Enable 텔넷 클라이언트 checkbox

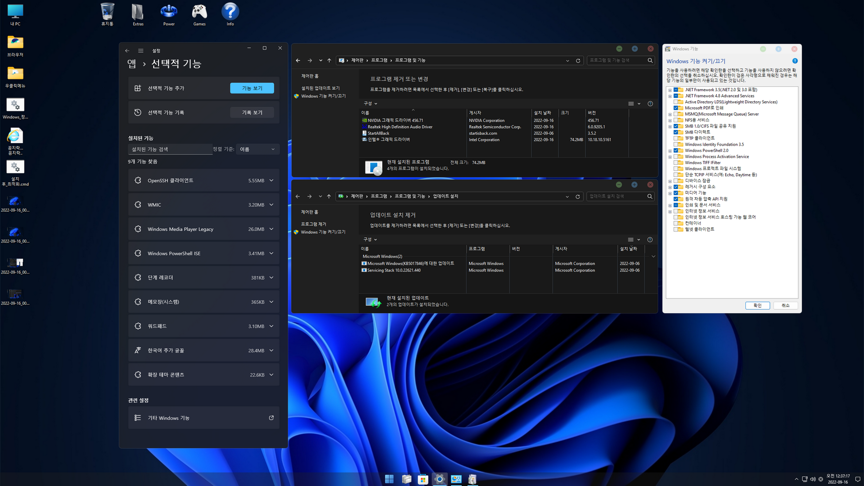(676, 229)
